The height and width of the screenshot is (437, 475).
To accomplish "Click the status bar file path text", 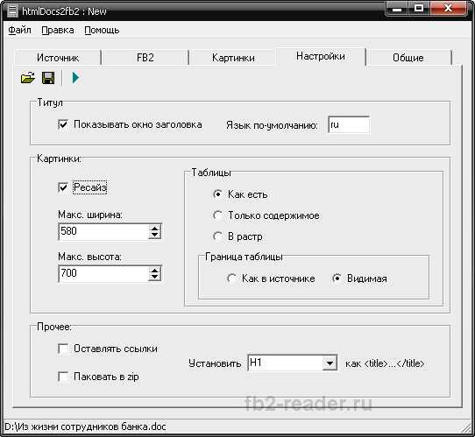I will click(85, 426).
